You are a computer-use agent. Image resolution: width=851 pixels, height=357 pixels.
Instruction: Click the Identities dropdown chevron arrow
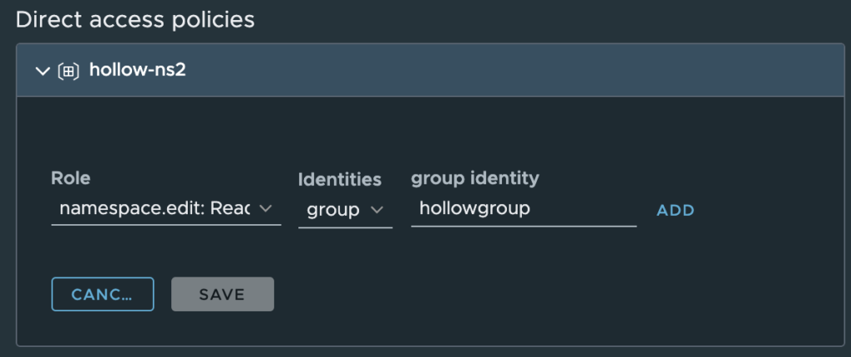coord(376,210)
